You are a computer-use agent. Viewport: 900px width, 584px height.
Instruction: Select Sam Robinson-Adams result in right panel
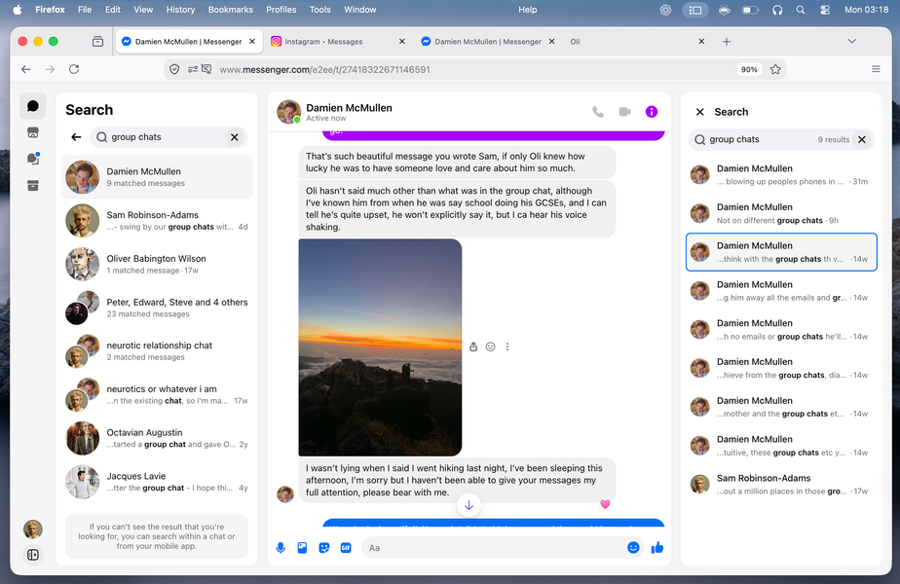coord(781,484)
